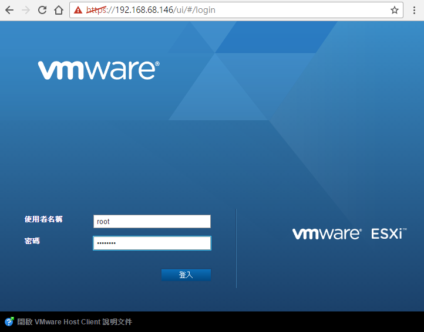Focus the username field containing root
Viewport: 424px width, 332px height.
[x=152, y=222]
